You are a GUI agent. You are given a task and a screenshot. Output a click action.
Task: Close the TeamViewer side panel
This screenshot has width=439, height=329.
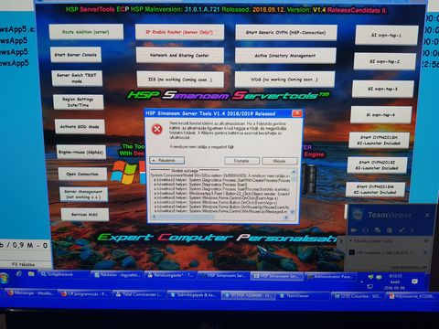[x=427, y=215]
